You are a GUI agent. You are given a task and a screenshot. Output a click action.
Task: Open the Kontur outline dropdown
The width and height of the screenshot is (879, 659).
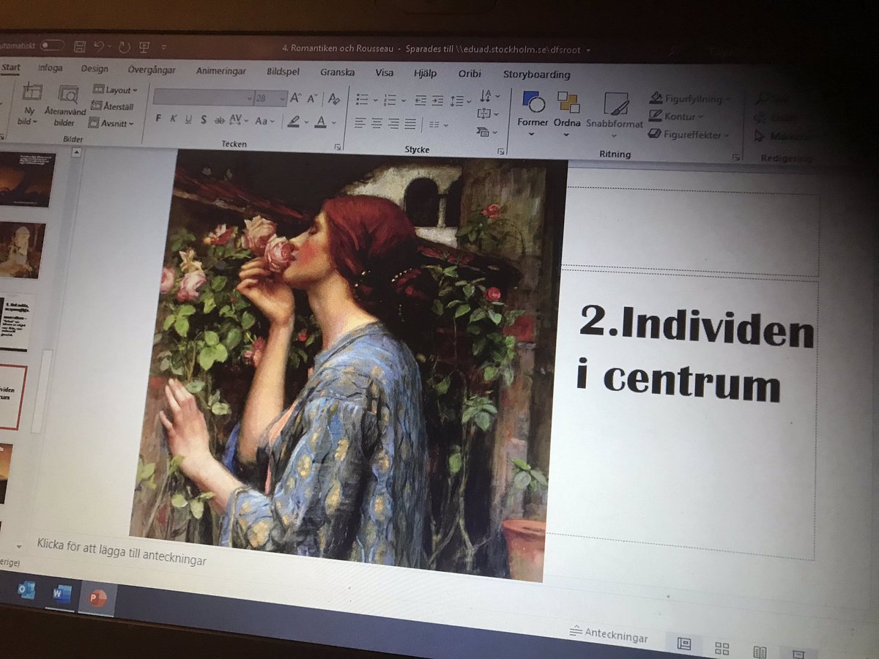676,116
